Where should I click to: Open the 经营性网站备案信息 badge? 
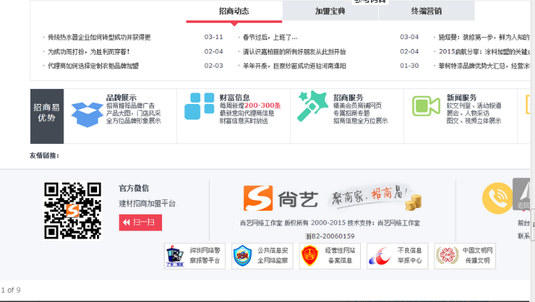tap(330, 256)
